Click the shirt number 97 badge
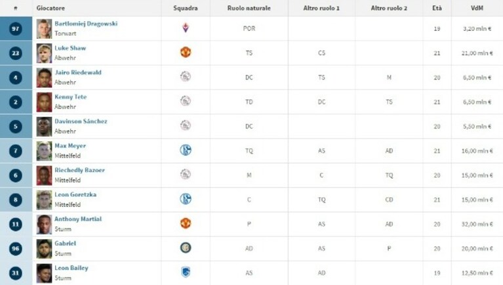This screenshot has width=503, height=285. coord(15,29)
